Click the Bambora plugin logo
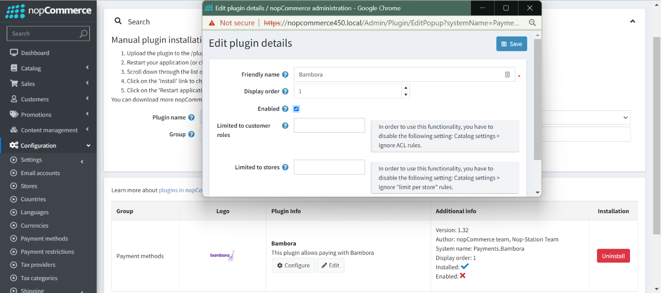Image resolution: width=661 pixels, height=293 pixels. [x=222, y=255]
